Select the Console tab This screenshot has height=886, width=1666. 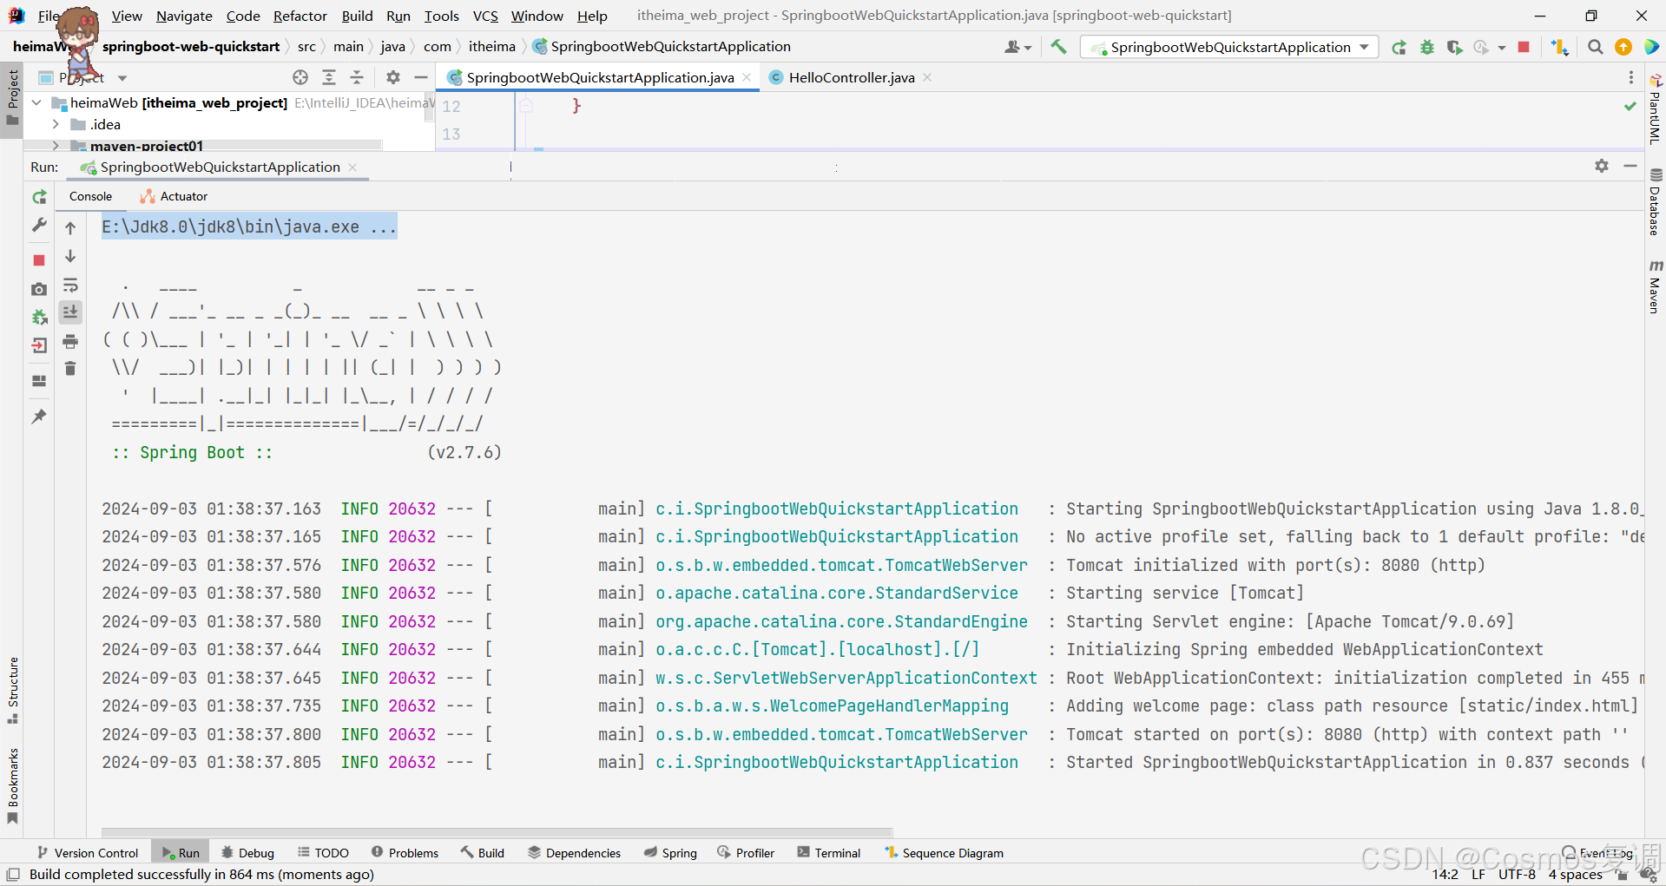click(90, 196)
